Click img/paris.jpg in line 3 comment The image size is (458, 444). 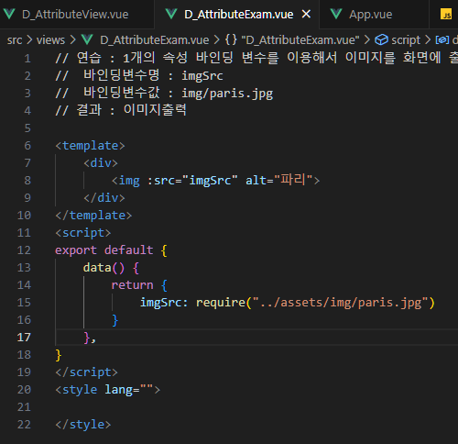[227, 94]
